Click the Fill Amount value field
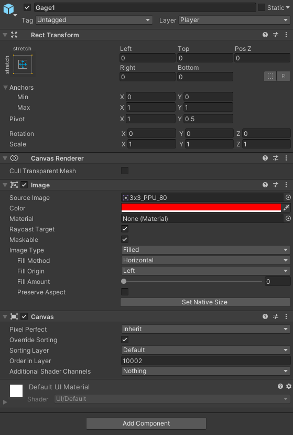Image resolution: width=293 pixels, height=435 pixels. [277, 281]
